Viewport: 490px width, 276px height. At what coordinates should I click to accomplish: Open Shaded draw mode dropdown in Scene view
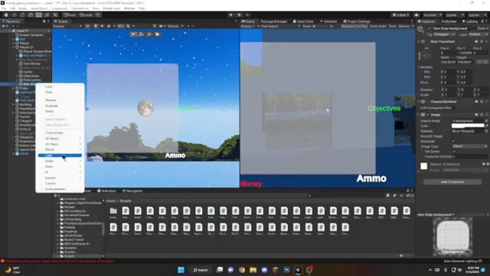coord(67,26)
